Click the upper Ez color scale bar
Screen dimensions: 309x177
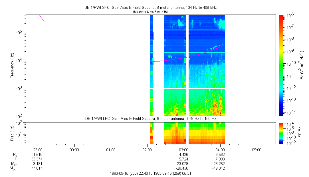tap(281, 65)
